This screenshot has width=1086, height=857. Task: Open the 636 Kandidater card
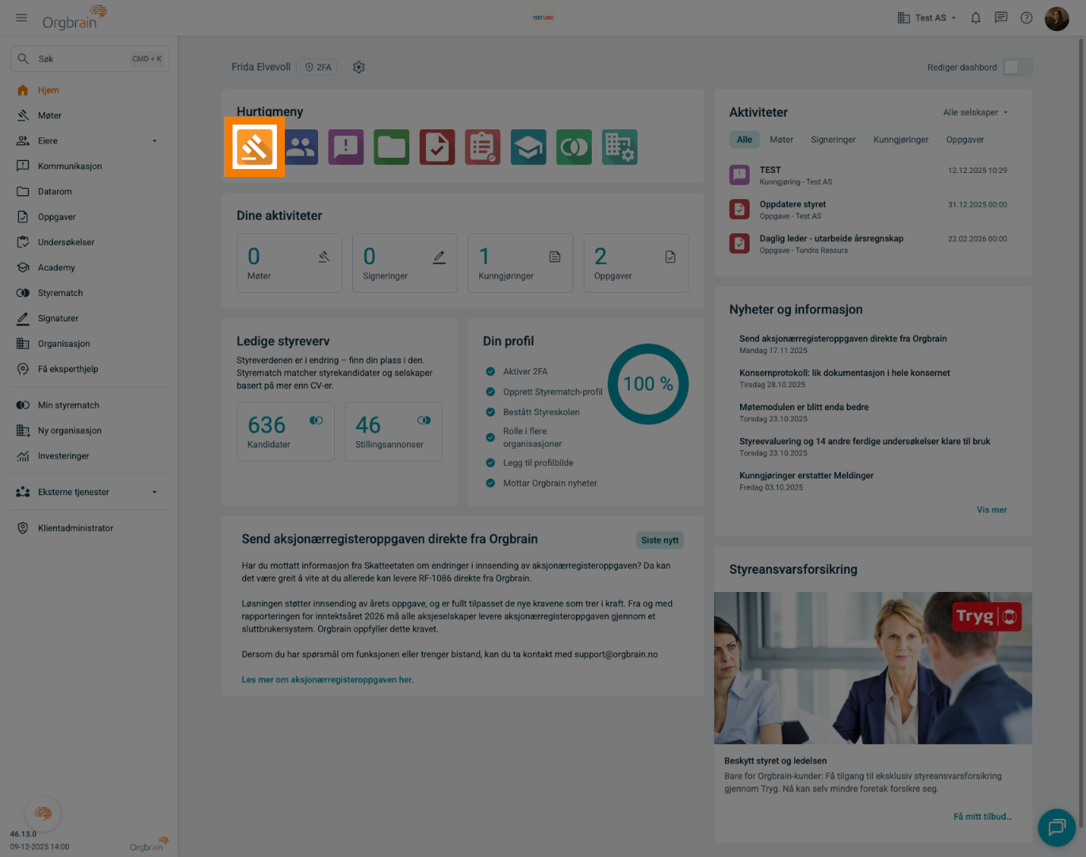click(x=286, y=432)
